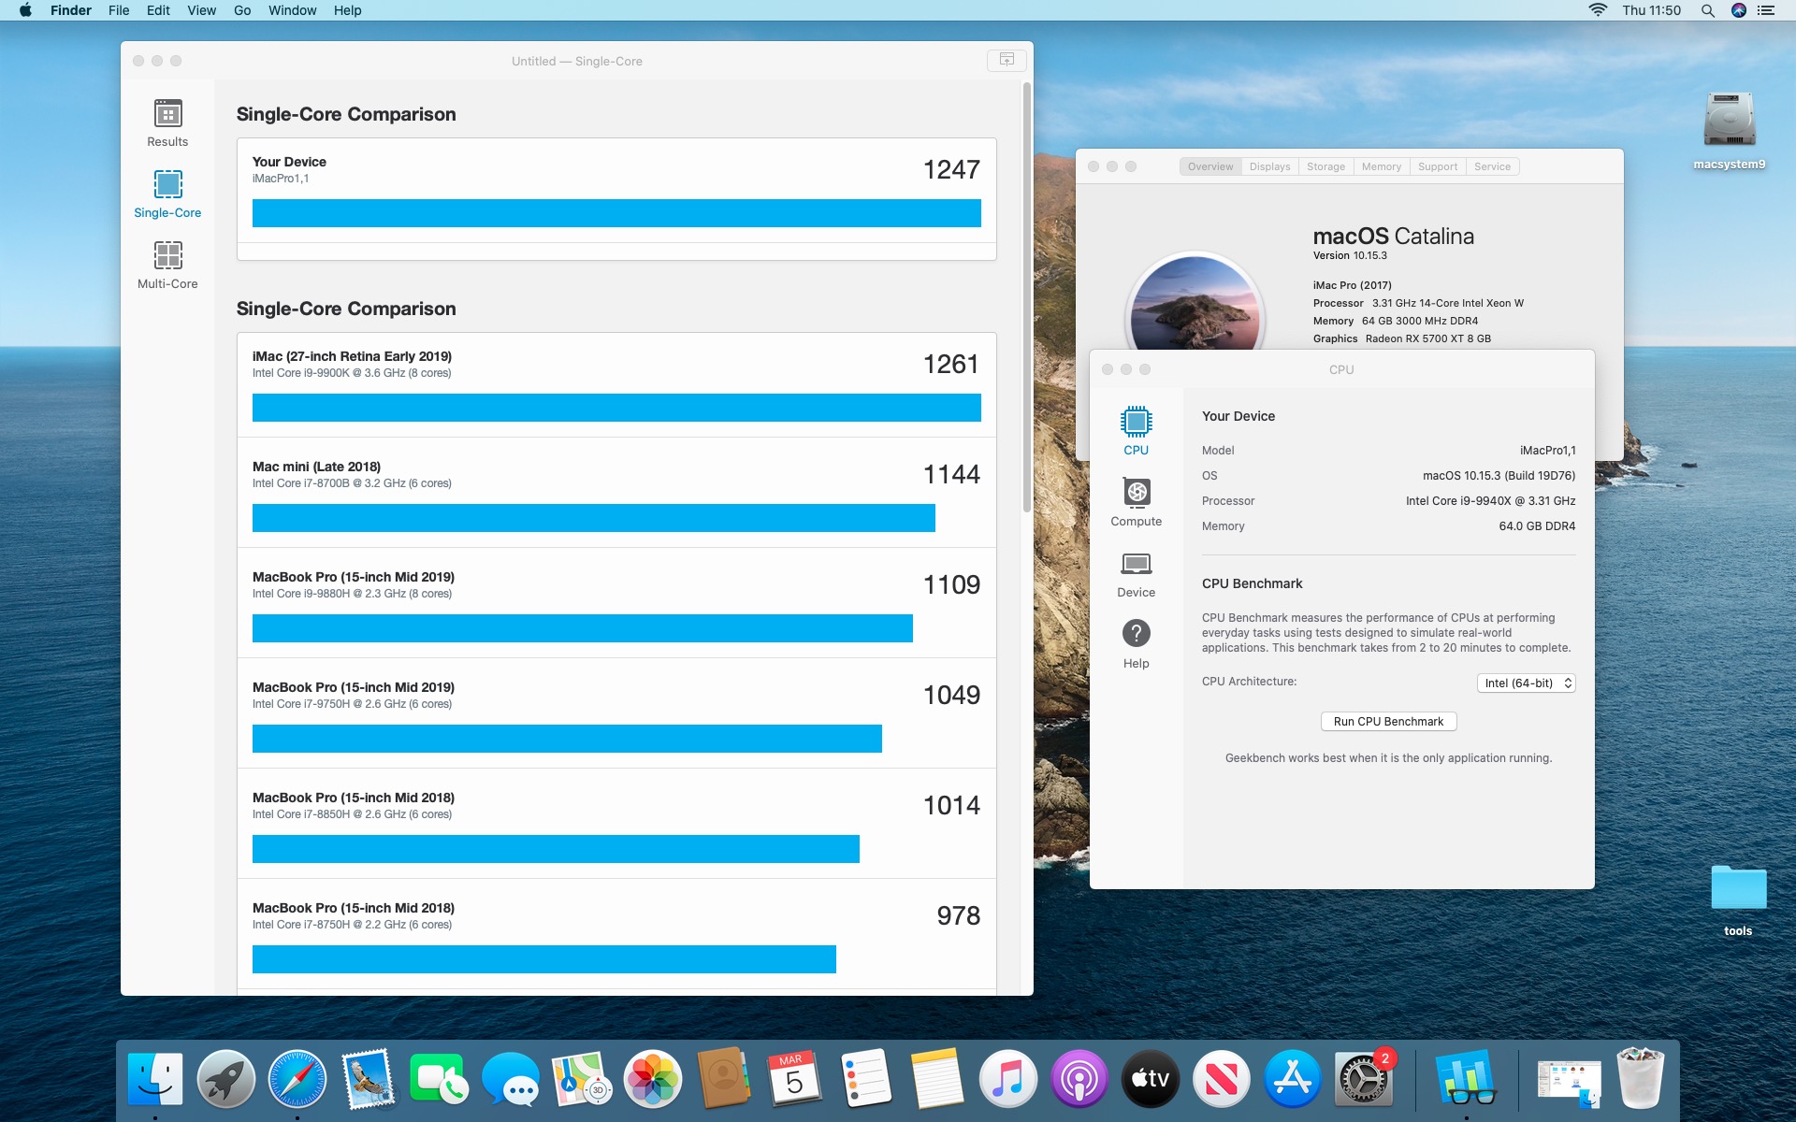This screenshot has width=1796, height=1122.
Task: Switch to the Displays tab
Action: pos(1269,166)
